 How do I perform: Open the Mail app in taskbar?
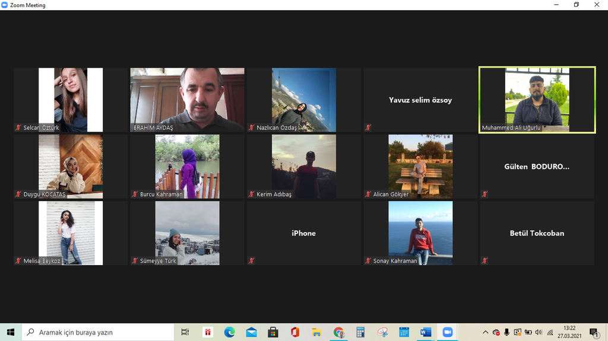[x=251, y=332]
